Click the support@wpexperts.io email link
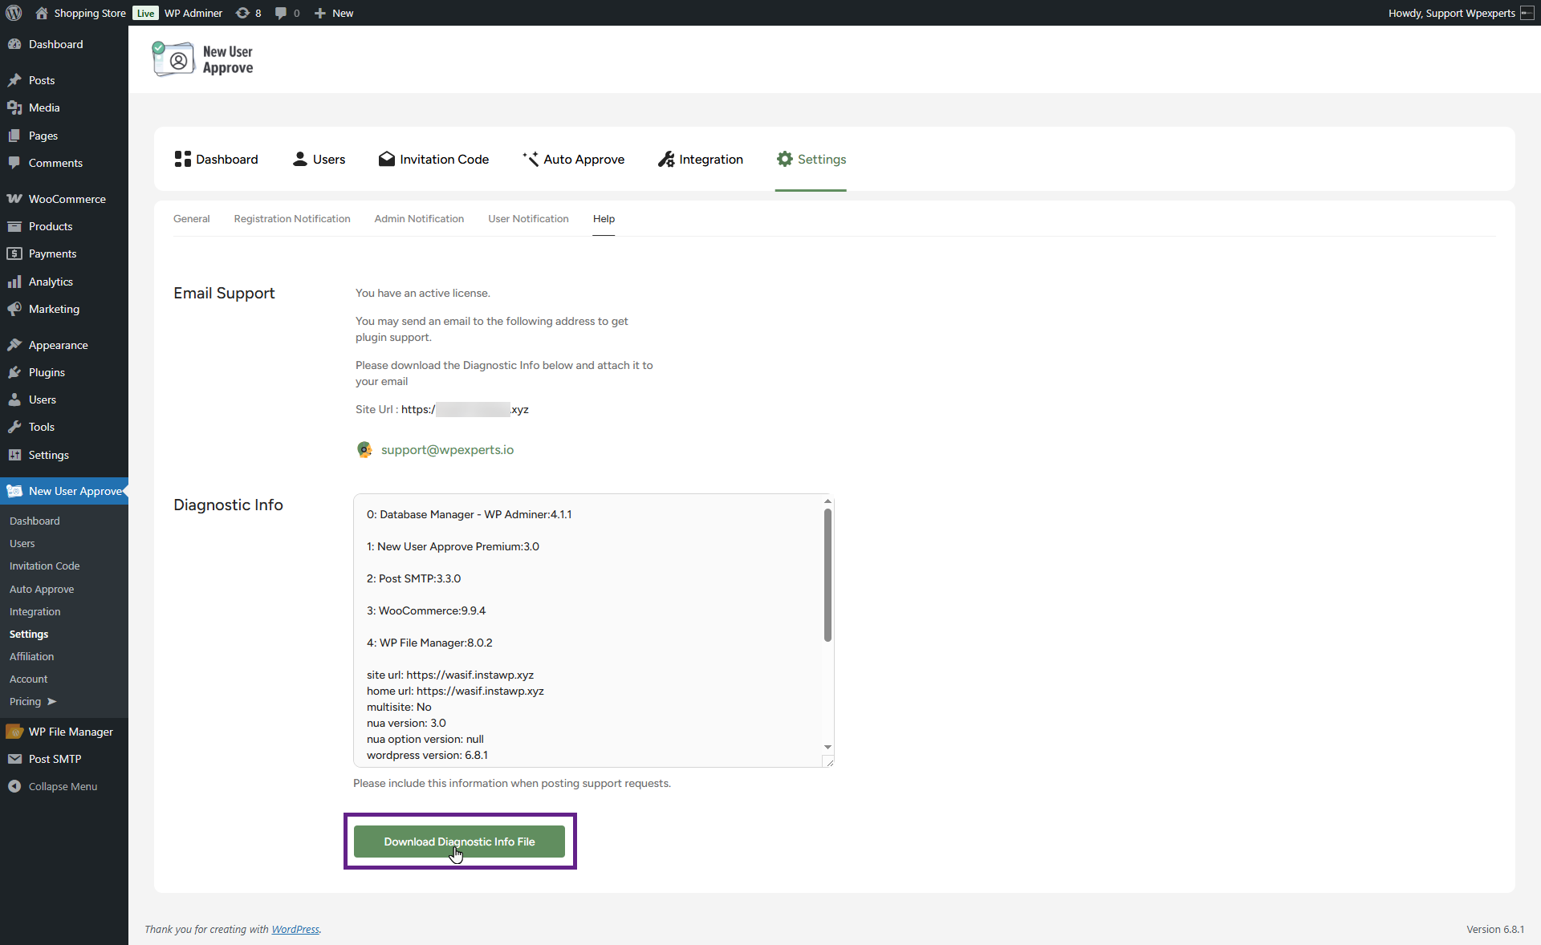The height and width of the screenshot is (945, 1541). pos(447,450)
